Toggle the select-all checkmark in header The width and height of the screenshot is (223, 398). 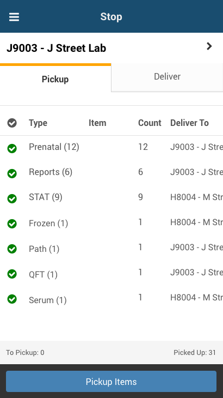click(x=12, y=123)
